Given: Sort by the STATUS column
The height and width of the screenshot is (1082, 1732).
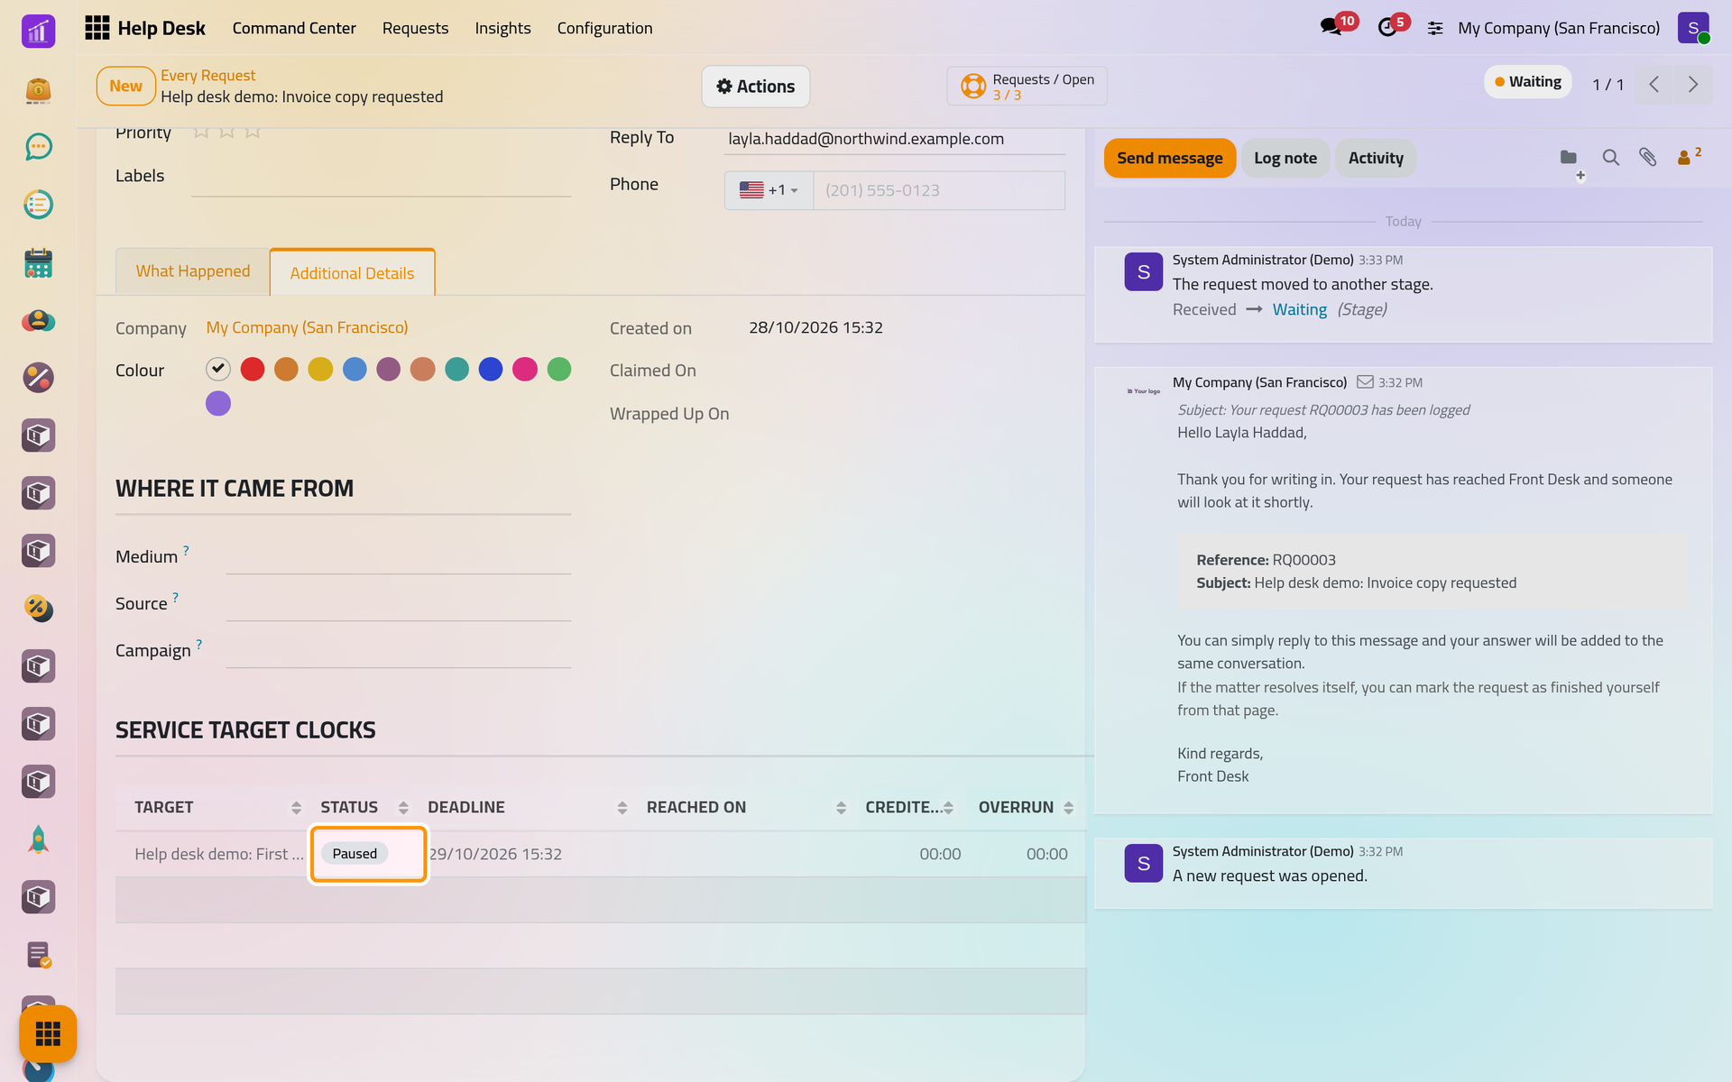Looking at the screenshot, I should [364, 807].
